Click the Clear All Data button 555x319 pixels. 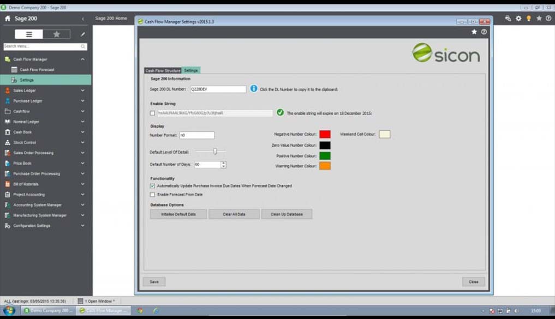tap(234, 214)
